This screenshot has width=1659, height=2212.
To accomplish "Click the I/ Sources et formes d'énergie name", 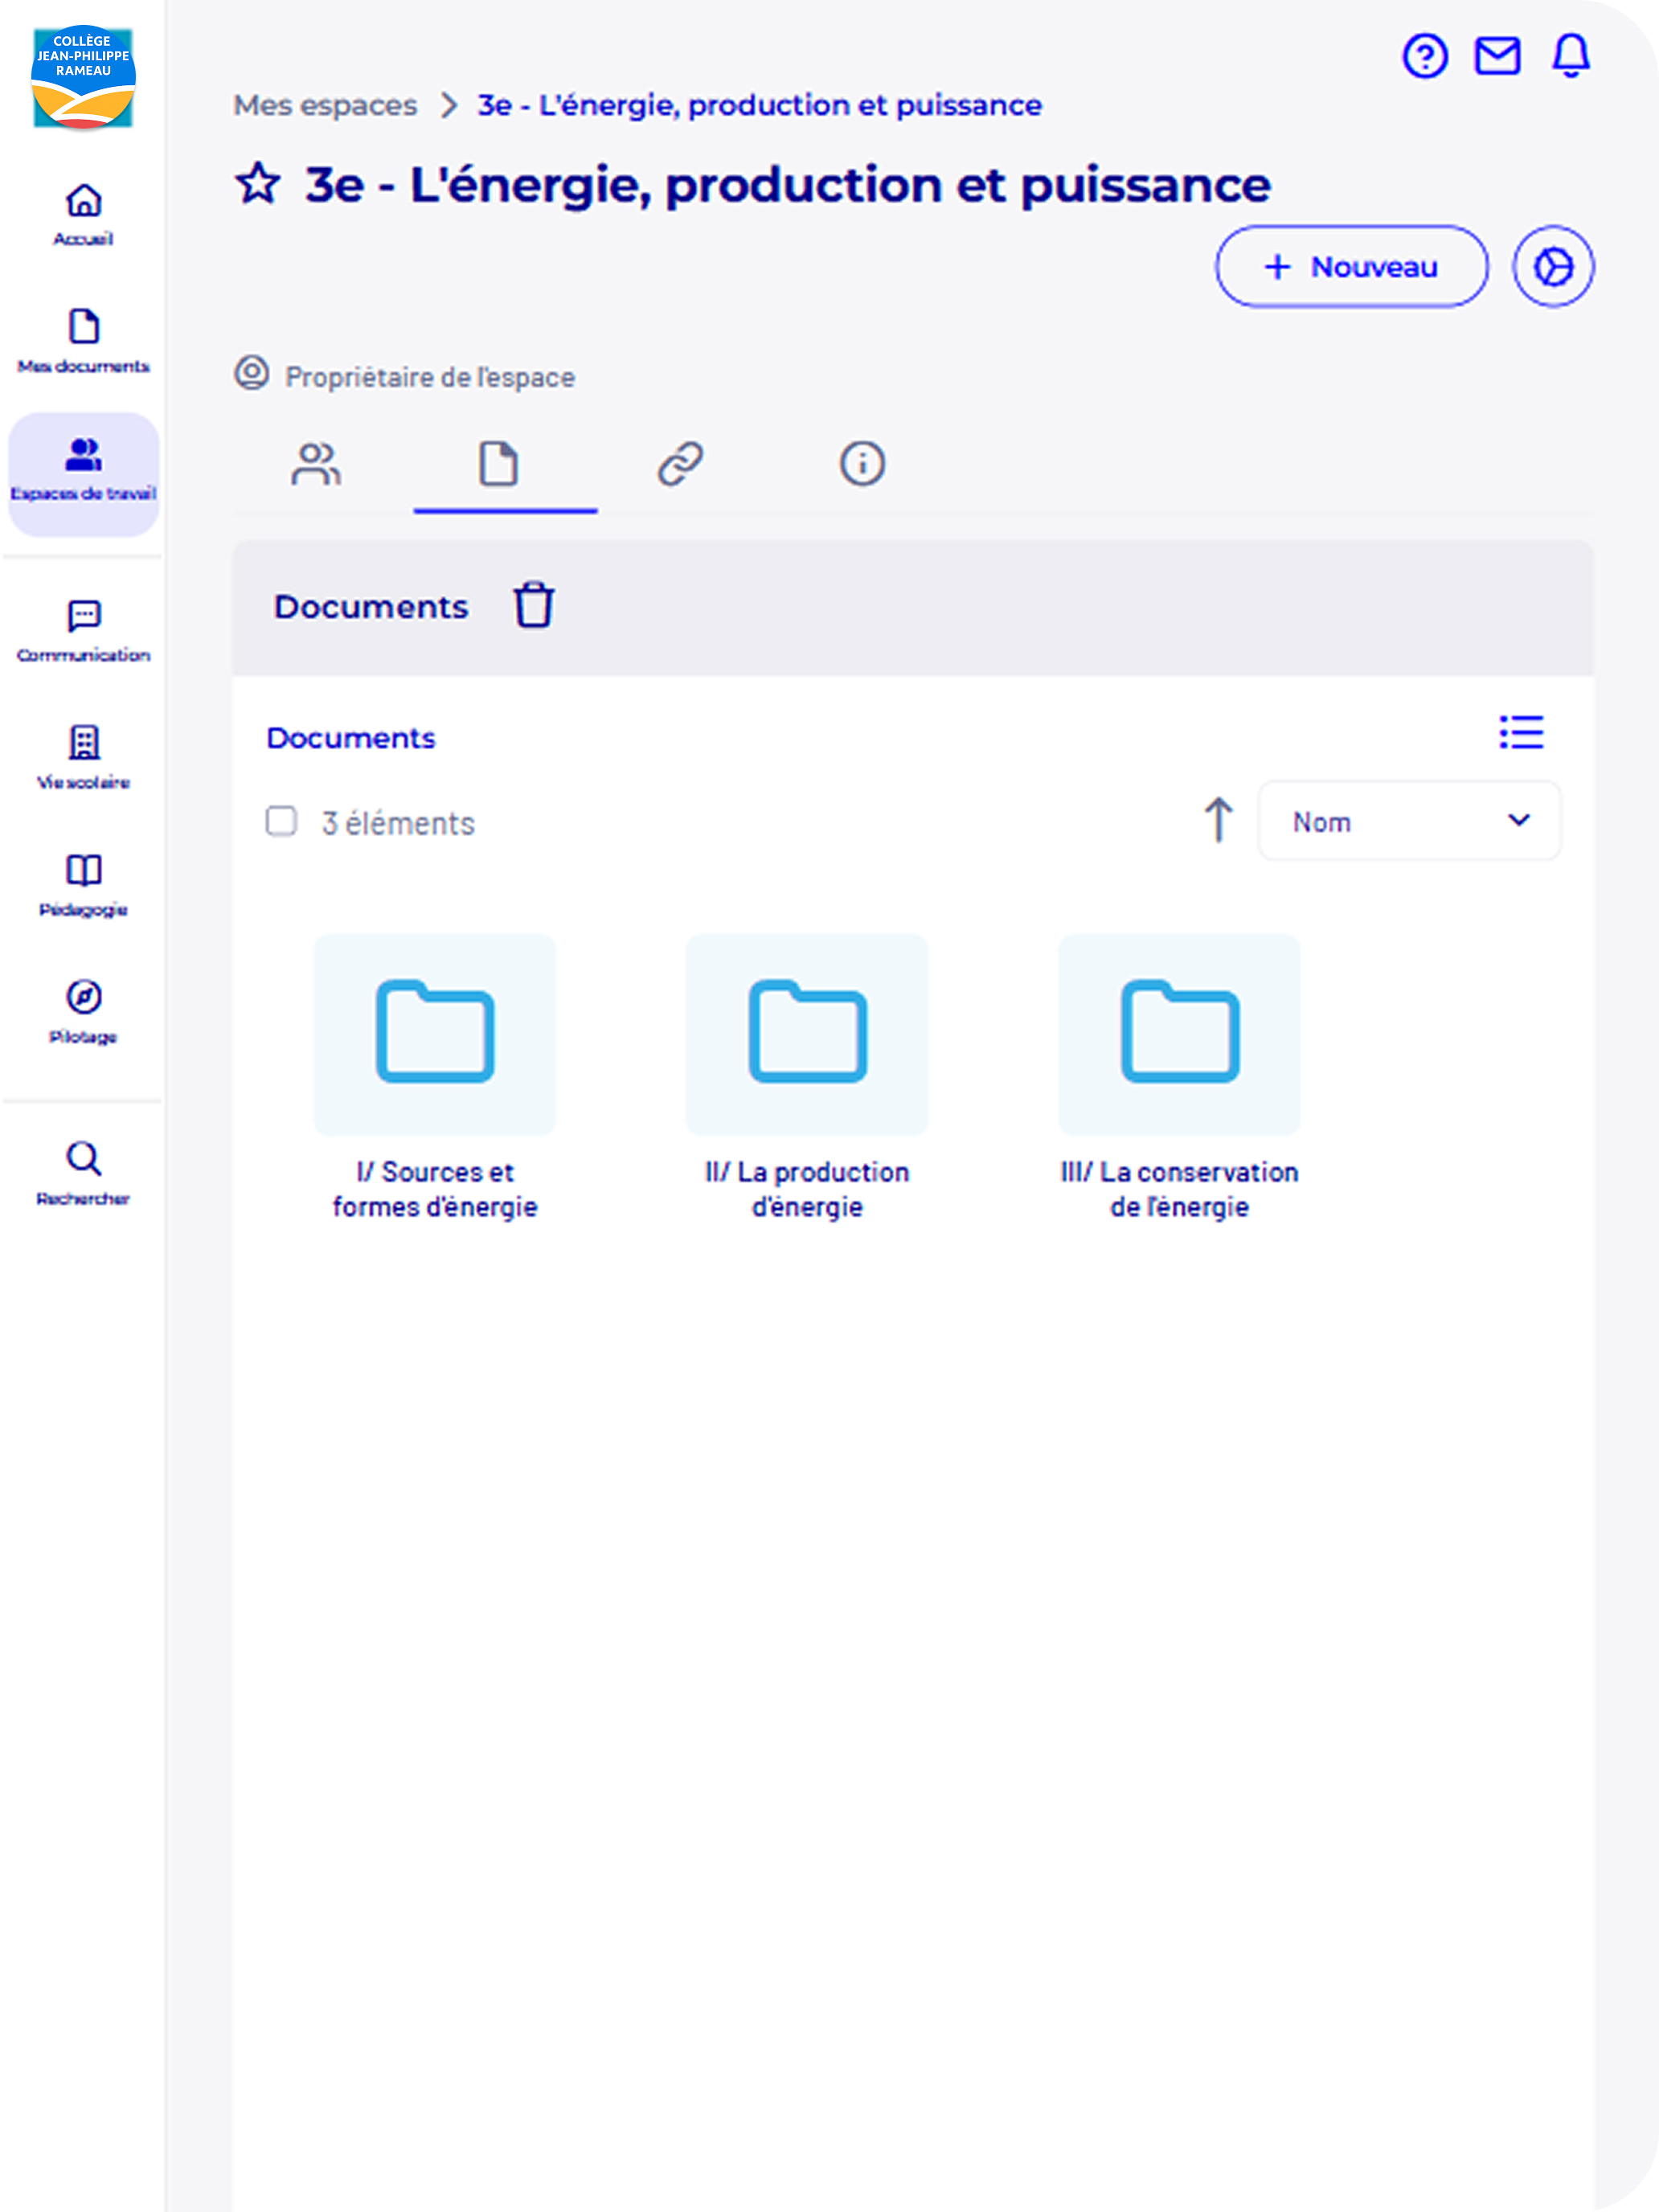I will [x=434, y=1189].
